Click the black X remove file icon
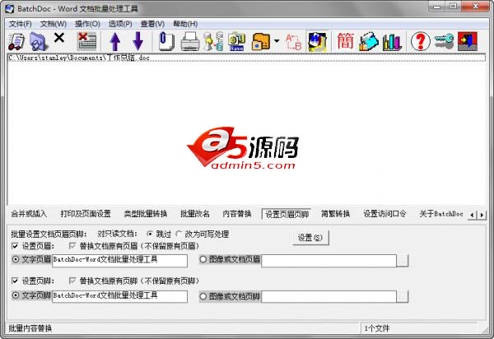This screenshot has width=494, height=339. click(59, 38)
